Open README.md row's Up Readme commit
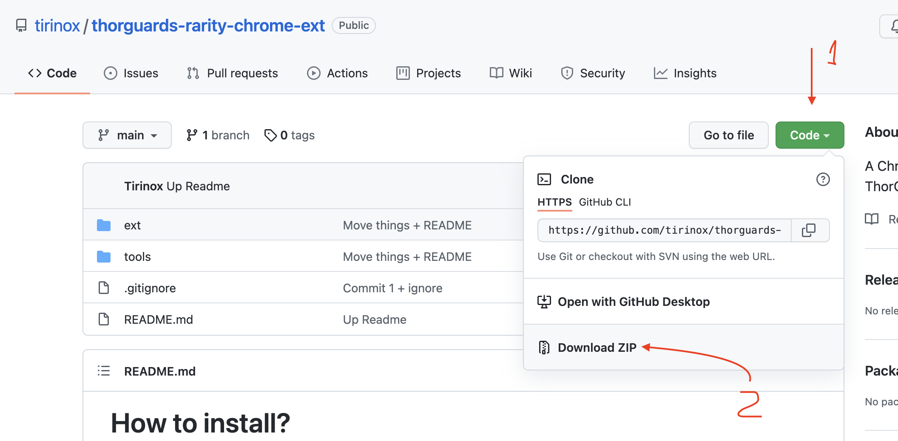The image size is (898, 441). click(x=375, y=319)
